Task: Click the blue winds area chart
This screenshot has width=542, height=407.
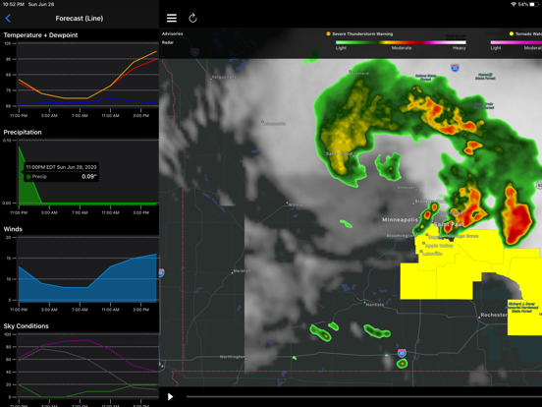Action: 87,280
